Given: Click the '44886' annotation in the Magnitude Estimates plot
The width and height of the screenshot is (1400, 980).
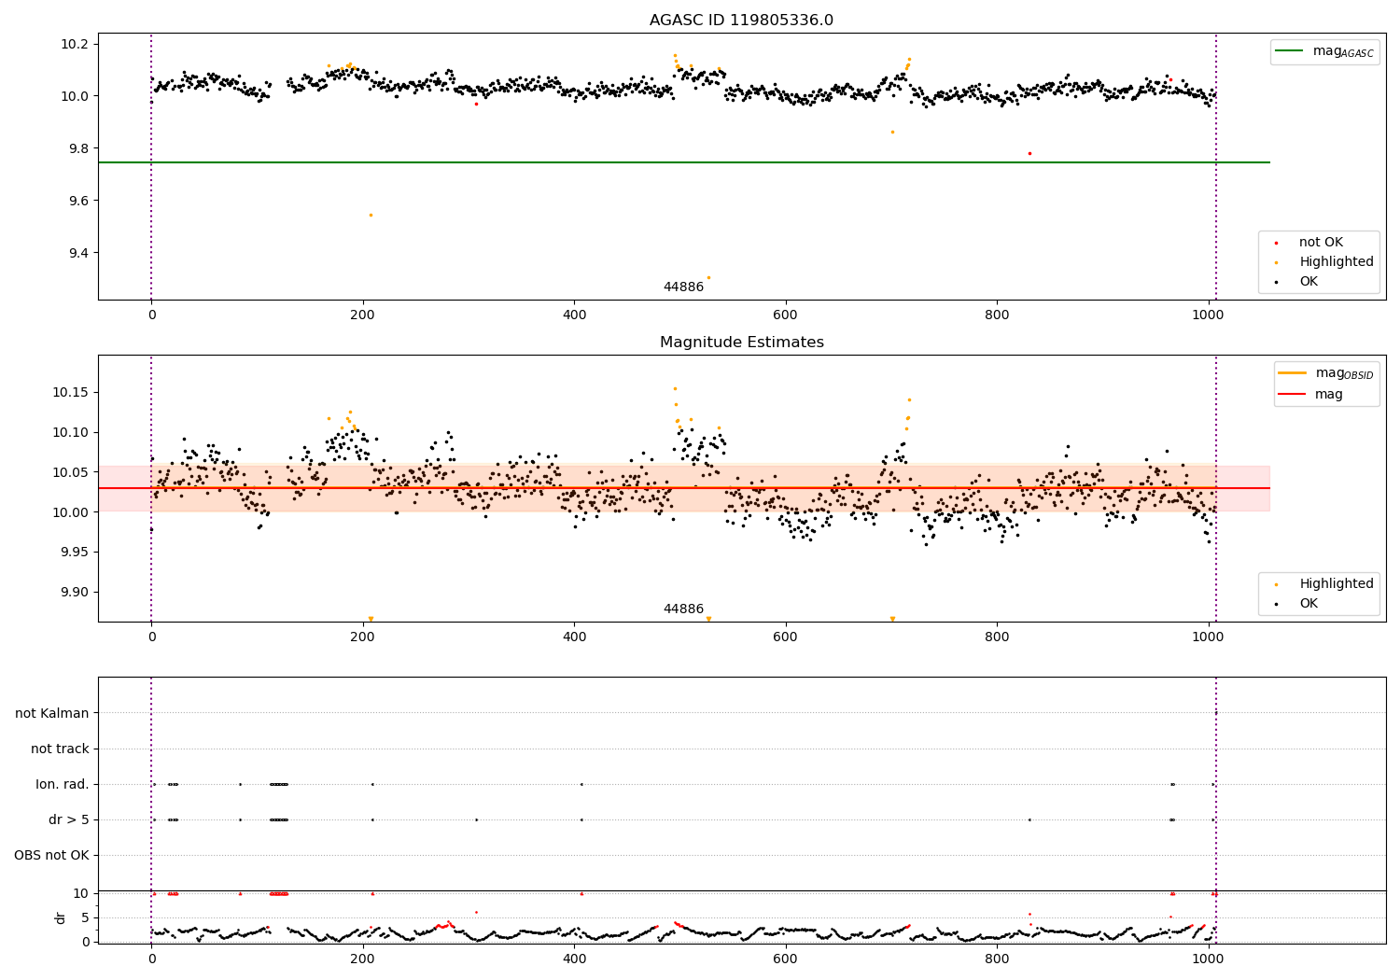Looking at the screenshot, I should 683,609.
